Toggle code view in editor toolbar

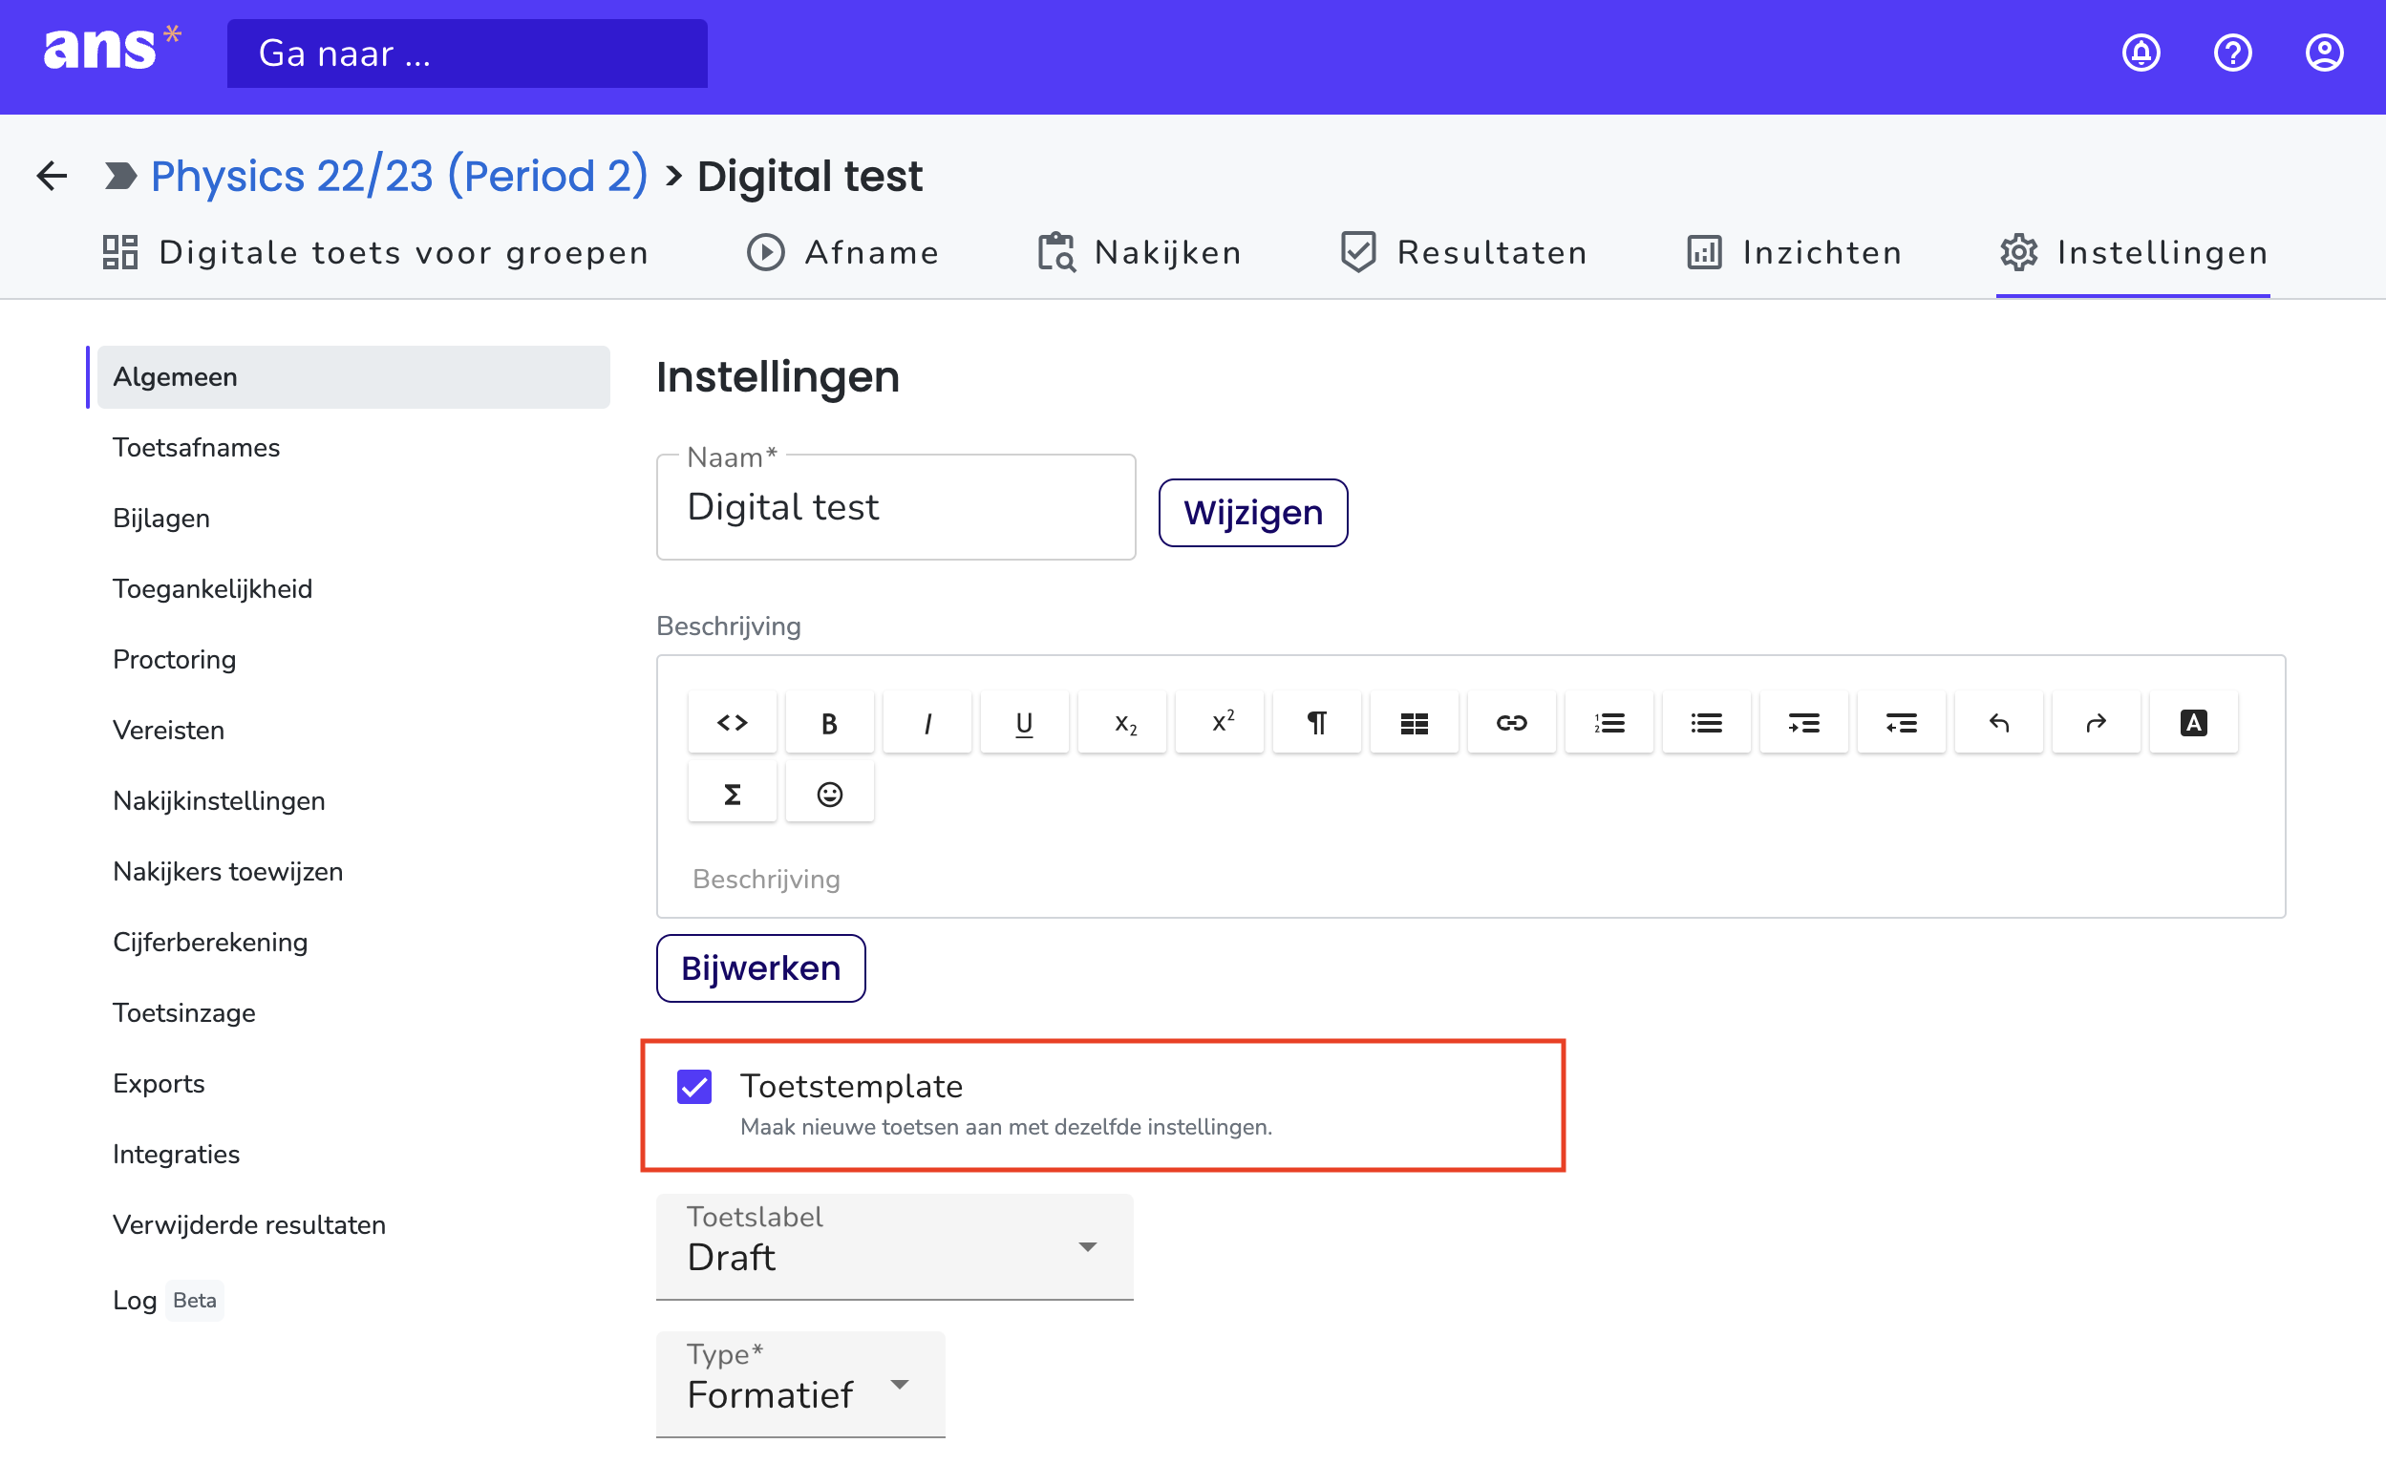[732, 723]
